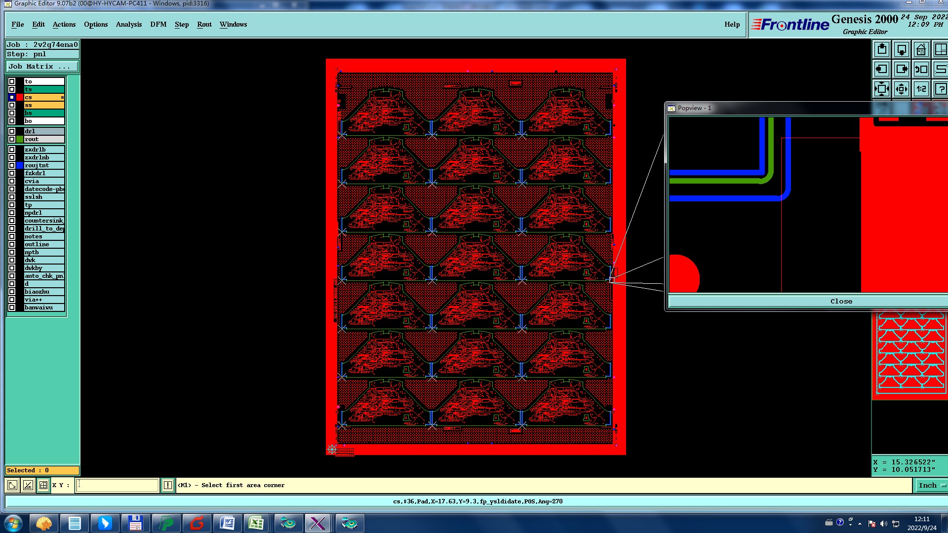Click the exclamation mark icon near XY field
The width and height of the screenshot is (948, 533).
(168, 485)
